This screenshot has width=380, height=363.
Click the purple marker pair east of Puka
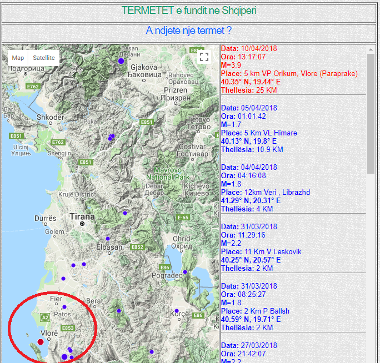pyautogui.click(x=111, y=137)
